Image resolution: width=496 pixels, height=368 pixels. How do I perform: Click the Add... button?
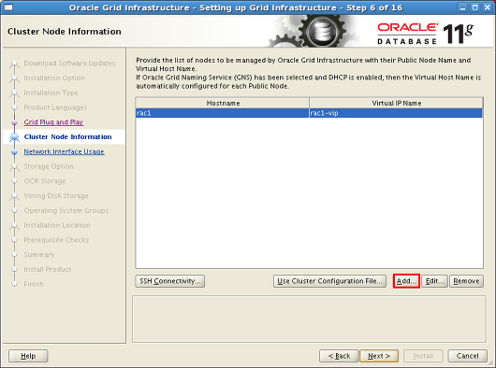(406, 281)
